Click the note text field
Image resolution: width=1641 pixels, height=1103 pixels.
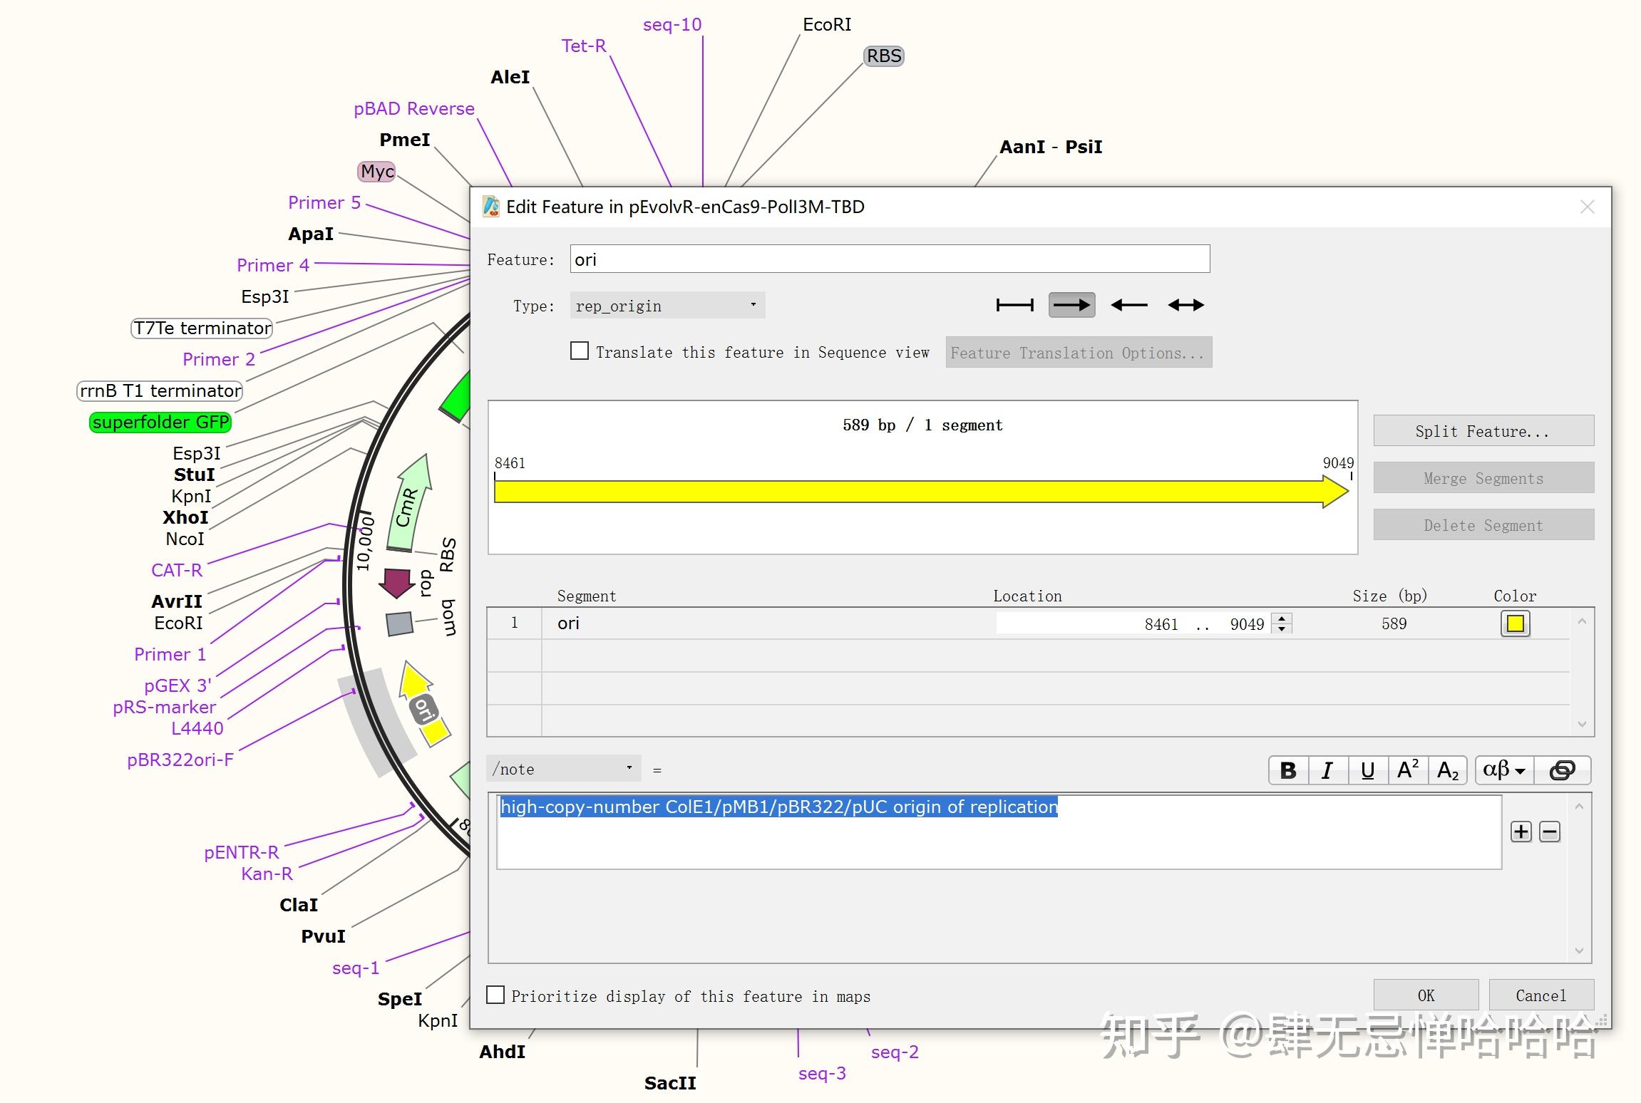[999, 831]
